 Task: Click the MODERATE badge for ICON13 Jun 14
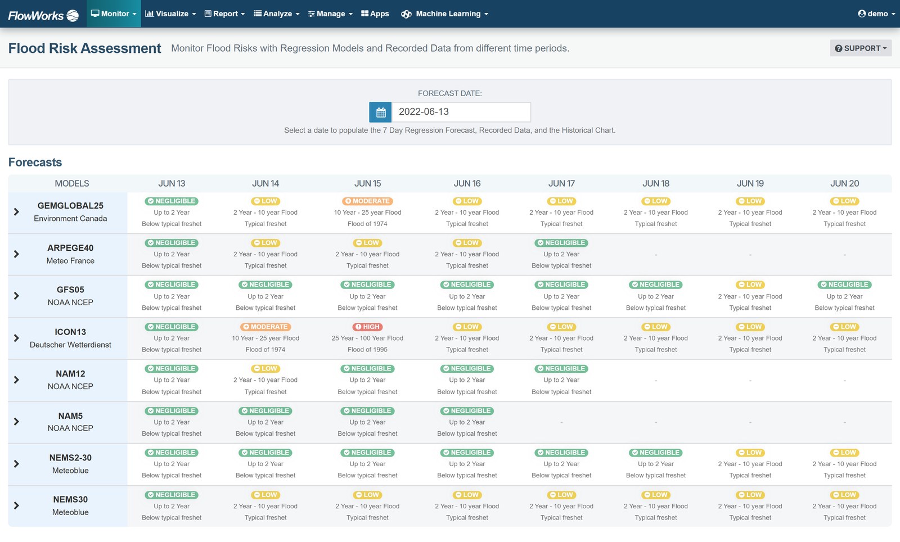[x=265, y=327]
